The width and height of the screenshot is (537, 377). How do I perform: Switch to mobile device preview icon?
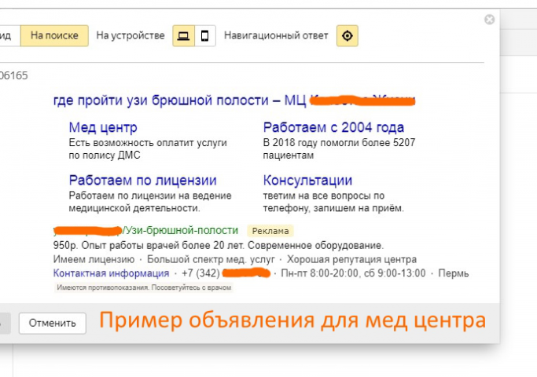204,35
